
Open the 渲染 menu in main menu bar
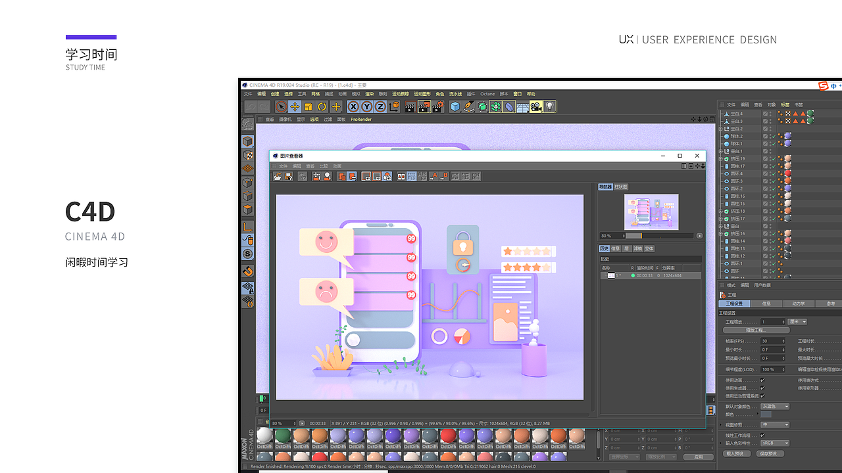point(369,94)
